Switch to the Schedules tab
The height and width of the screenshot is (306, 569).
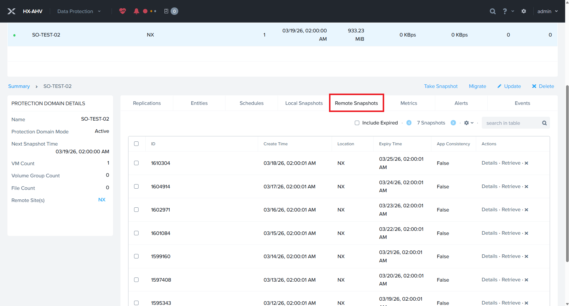pyautogui.click(x=251, y=103)
